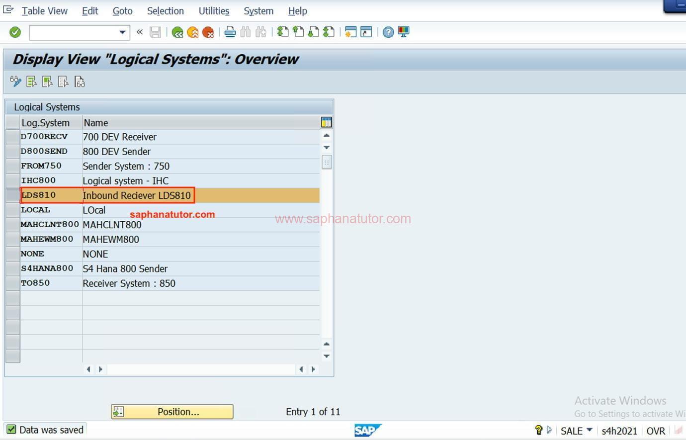Screen dimensions: 686x440
Task: Click the BC Set field value icon
Action: click(80, 82)
